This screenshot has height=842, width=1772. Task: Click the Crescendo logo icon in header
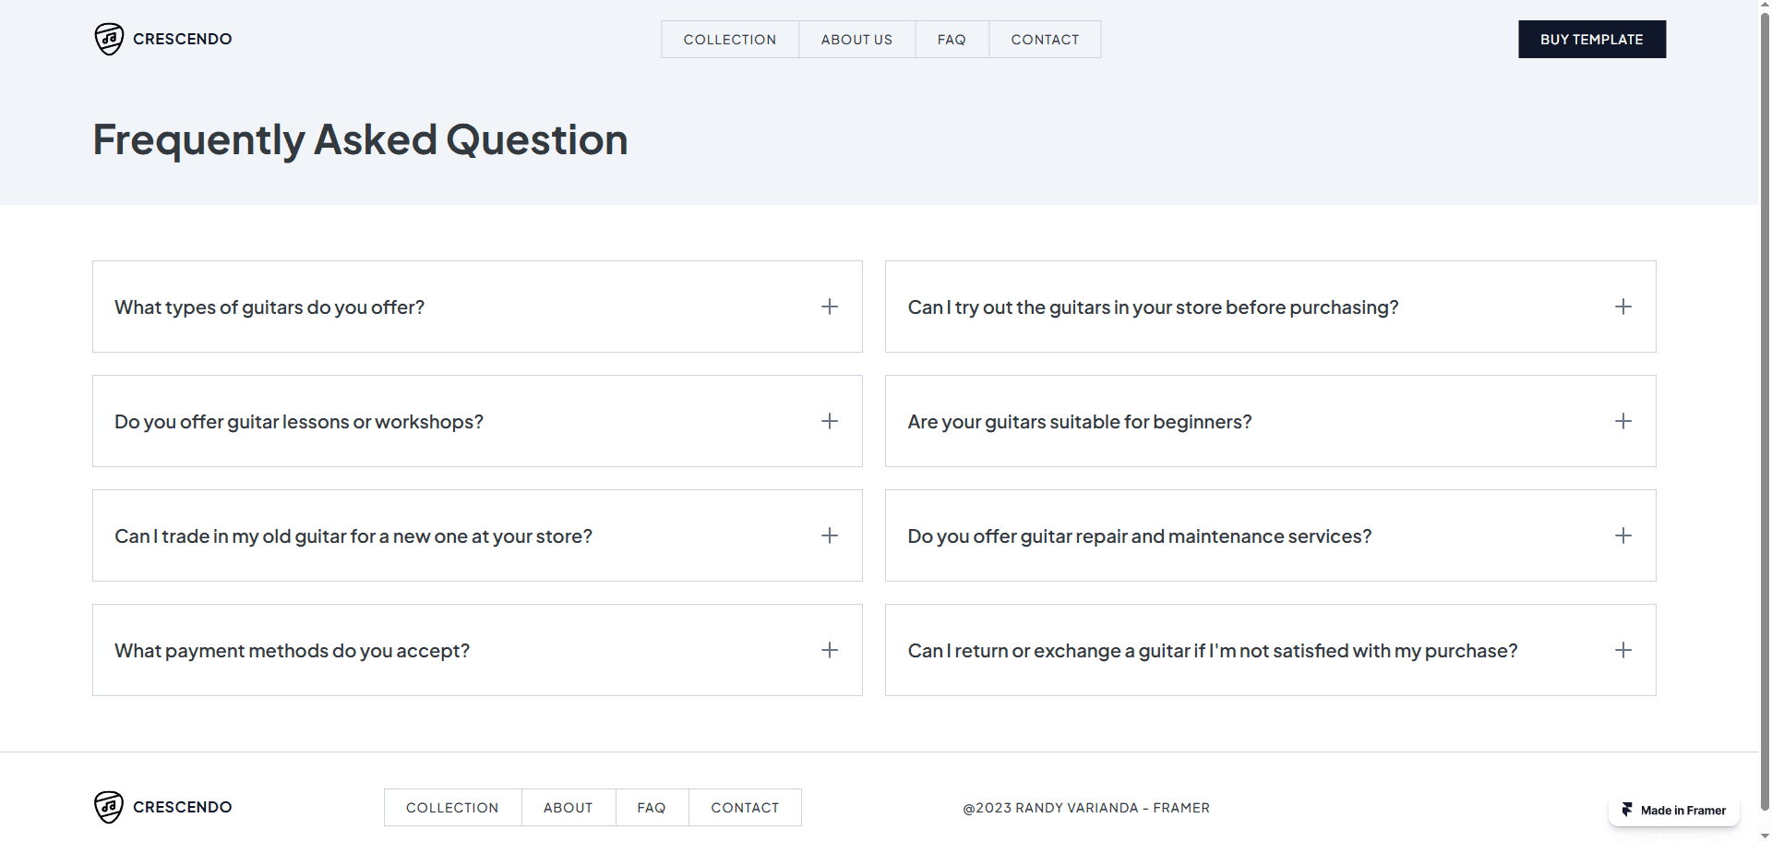click(109, 39)
